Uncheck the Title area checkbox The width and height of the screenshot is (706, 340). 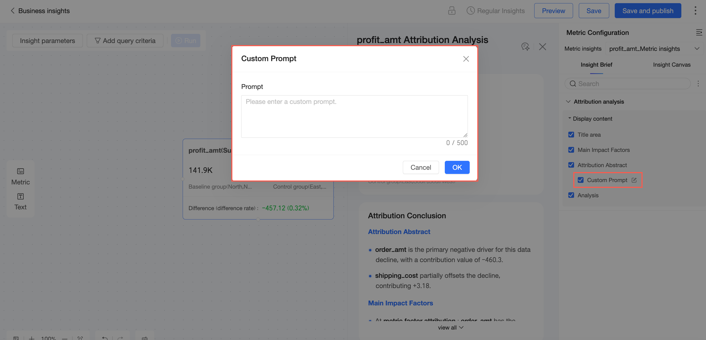click(x=571, y=135)
